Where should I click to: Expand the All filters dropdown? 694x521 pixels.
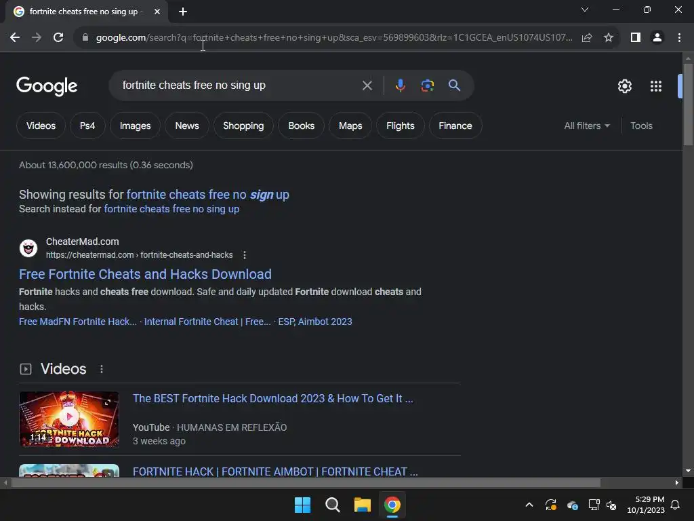coord(587,126)
